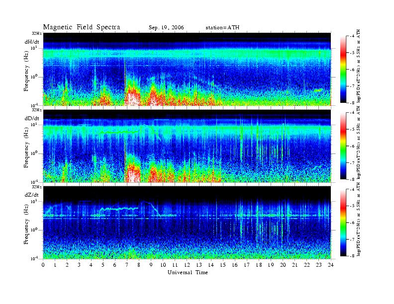Click the hour "22" tick label on the time axis
This screenshot has height=304, width=394.
click(307, 265)
